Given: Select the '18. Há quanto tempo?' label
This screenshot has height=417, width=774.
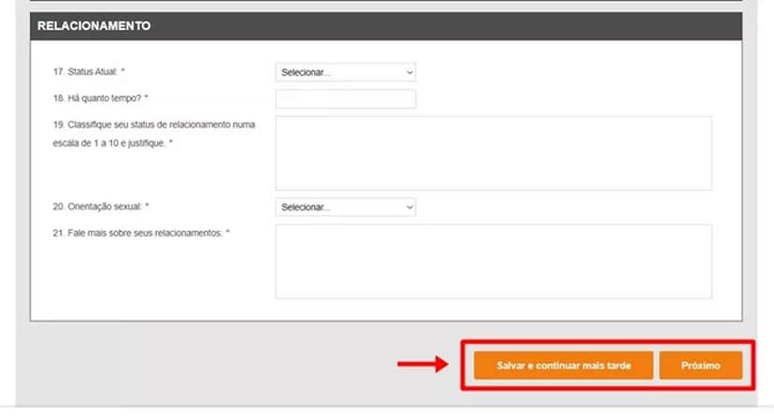Looking at the screenshot, I should (100, 98).
